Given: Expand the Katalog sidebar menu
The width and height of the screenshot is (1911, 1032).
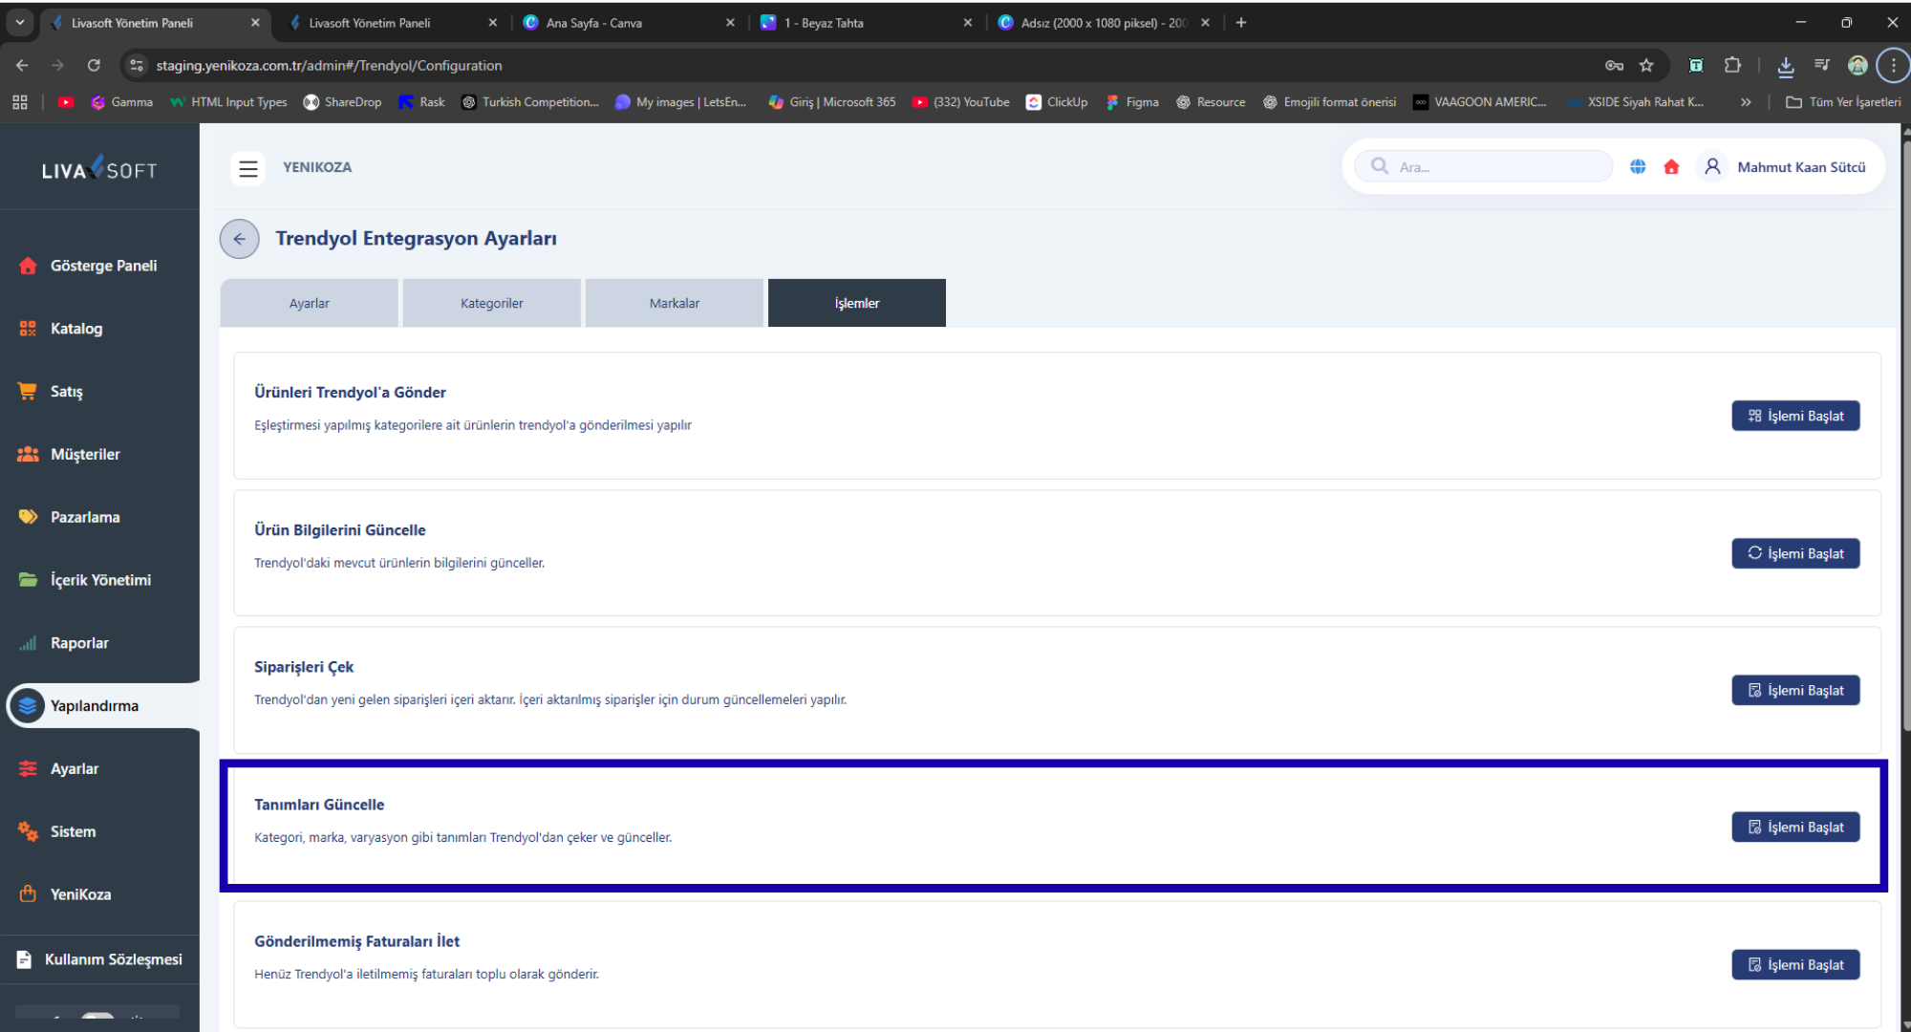Looking at the screenshot, I should (76, 329).
